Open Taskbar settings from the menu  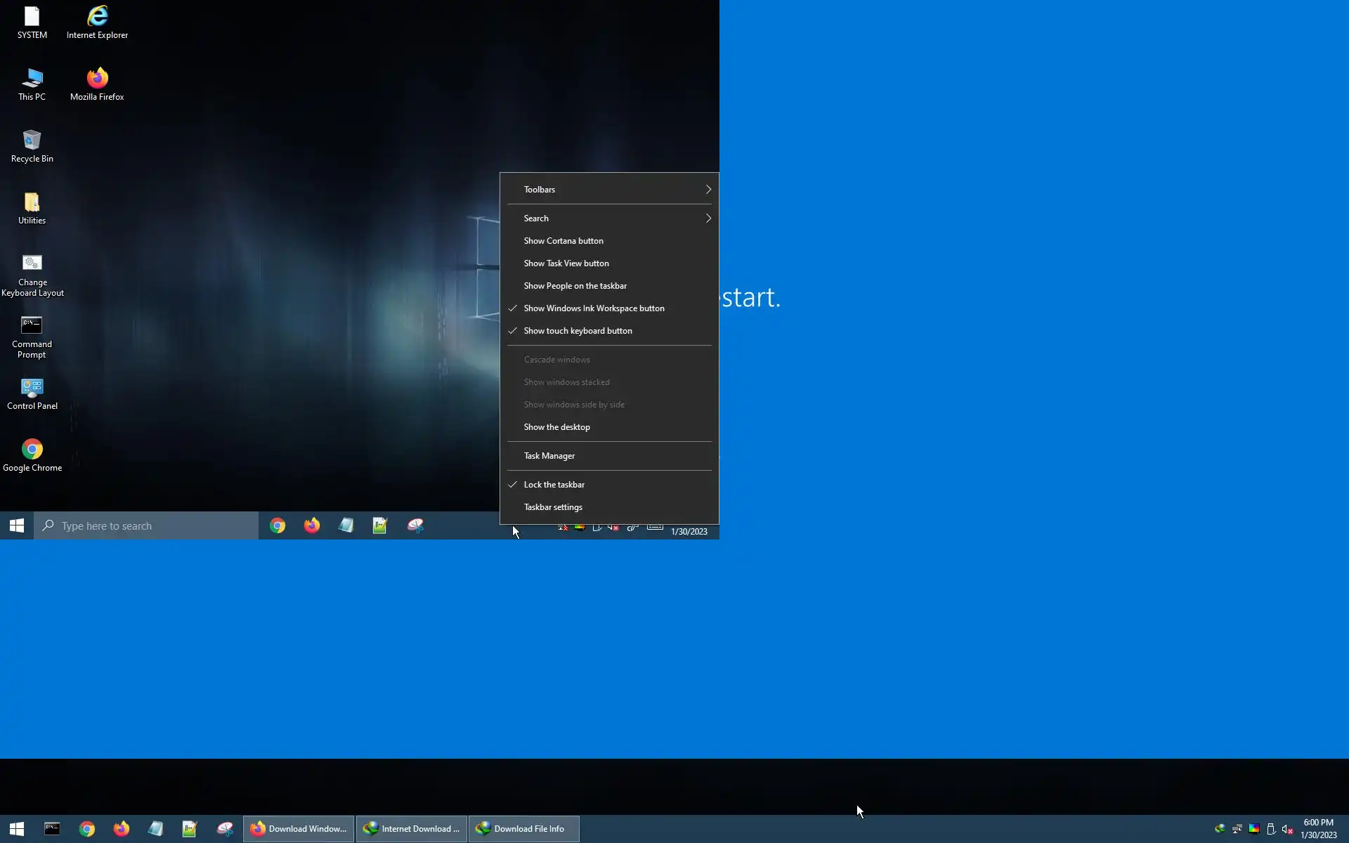(552, 507)
